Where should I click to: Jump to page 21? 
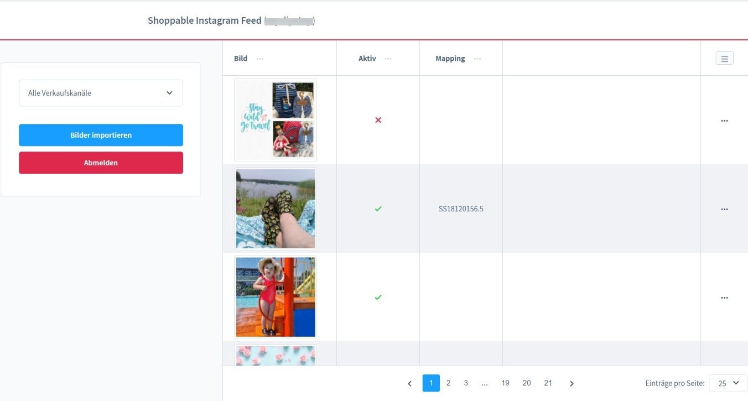(x=548, y=383)
